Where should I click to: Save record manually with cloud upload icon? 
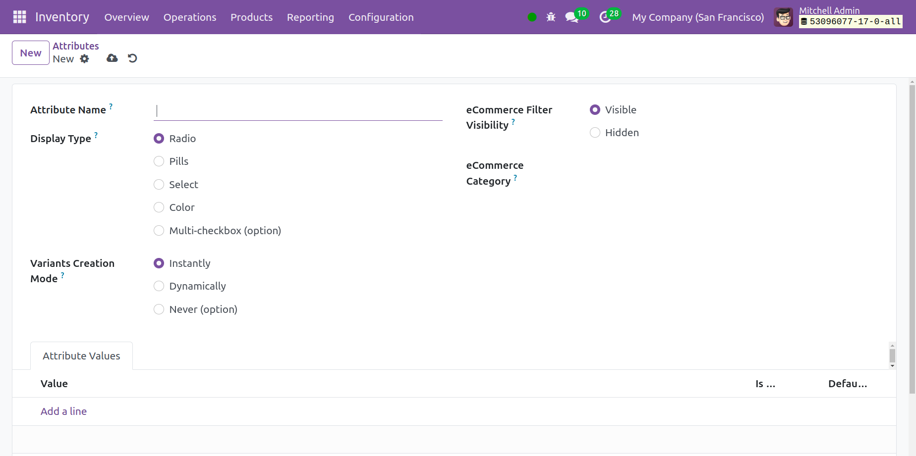pos(112,58)
